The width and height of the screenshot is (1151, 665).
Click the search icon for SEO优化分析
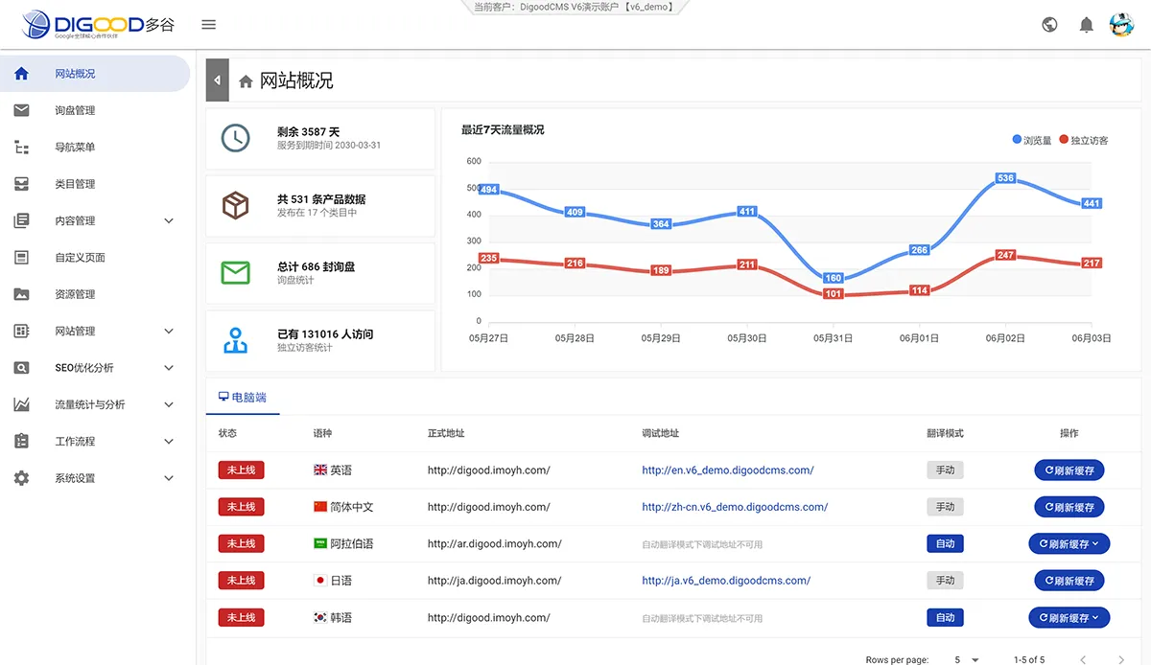pos(21,368)
